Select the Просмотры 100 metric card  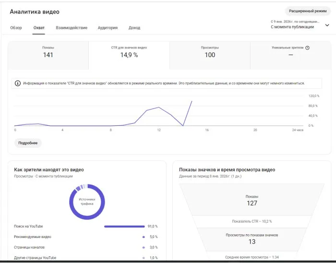pyautogui.click(x=210, y=55)
